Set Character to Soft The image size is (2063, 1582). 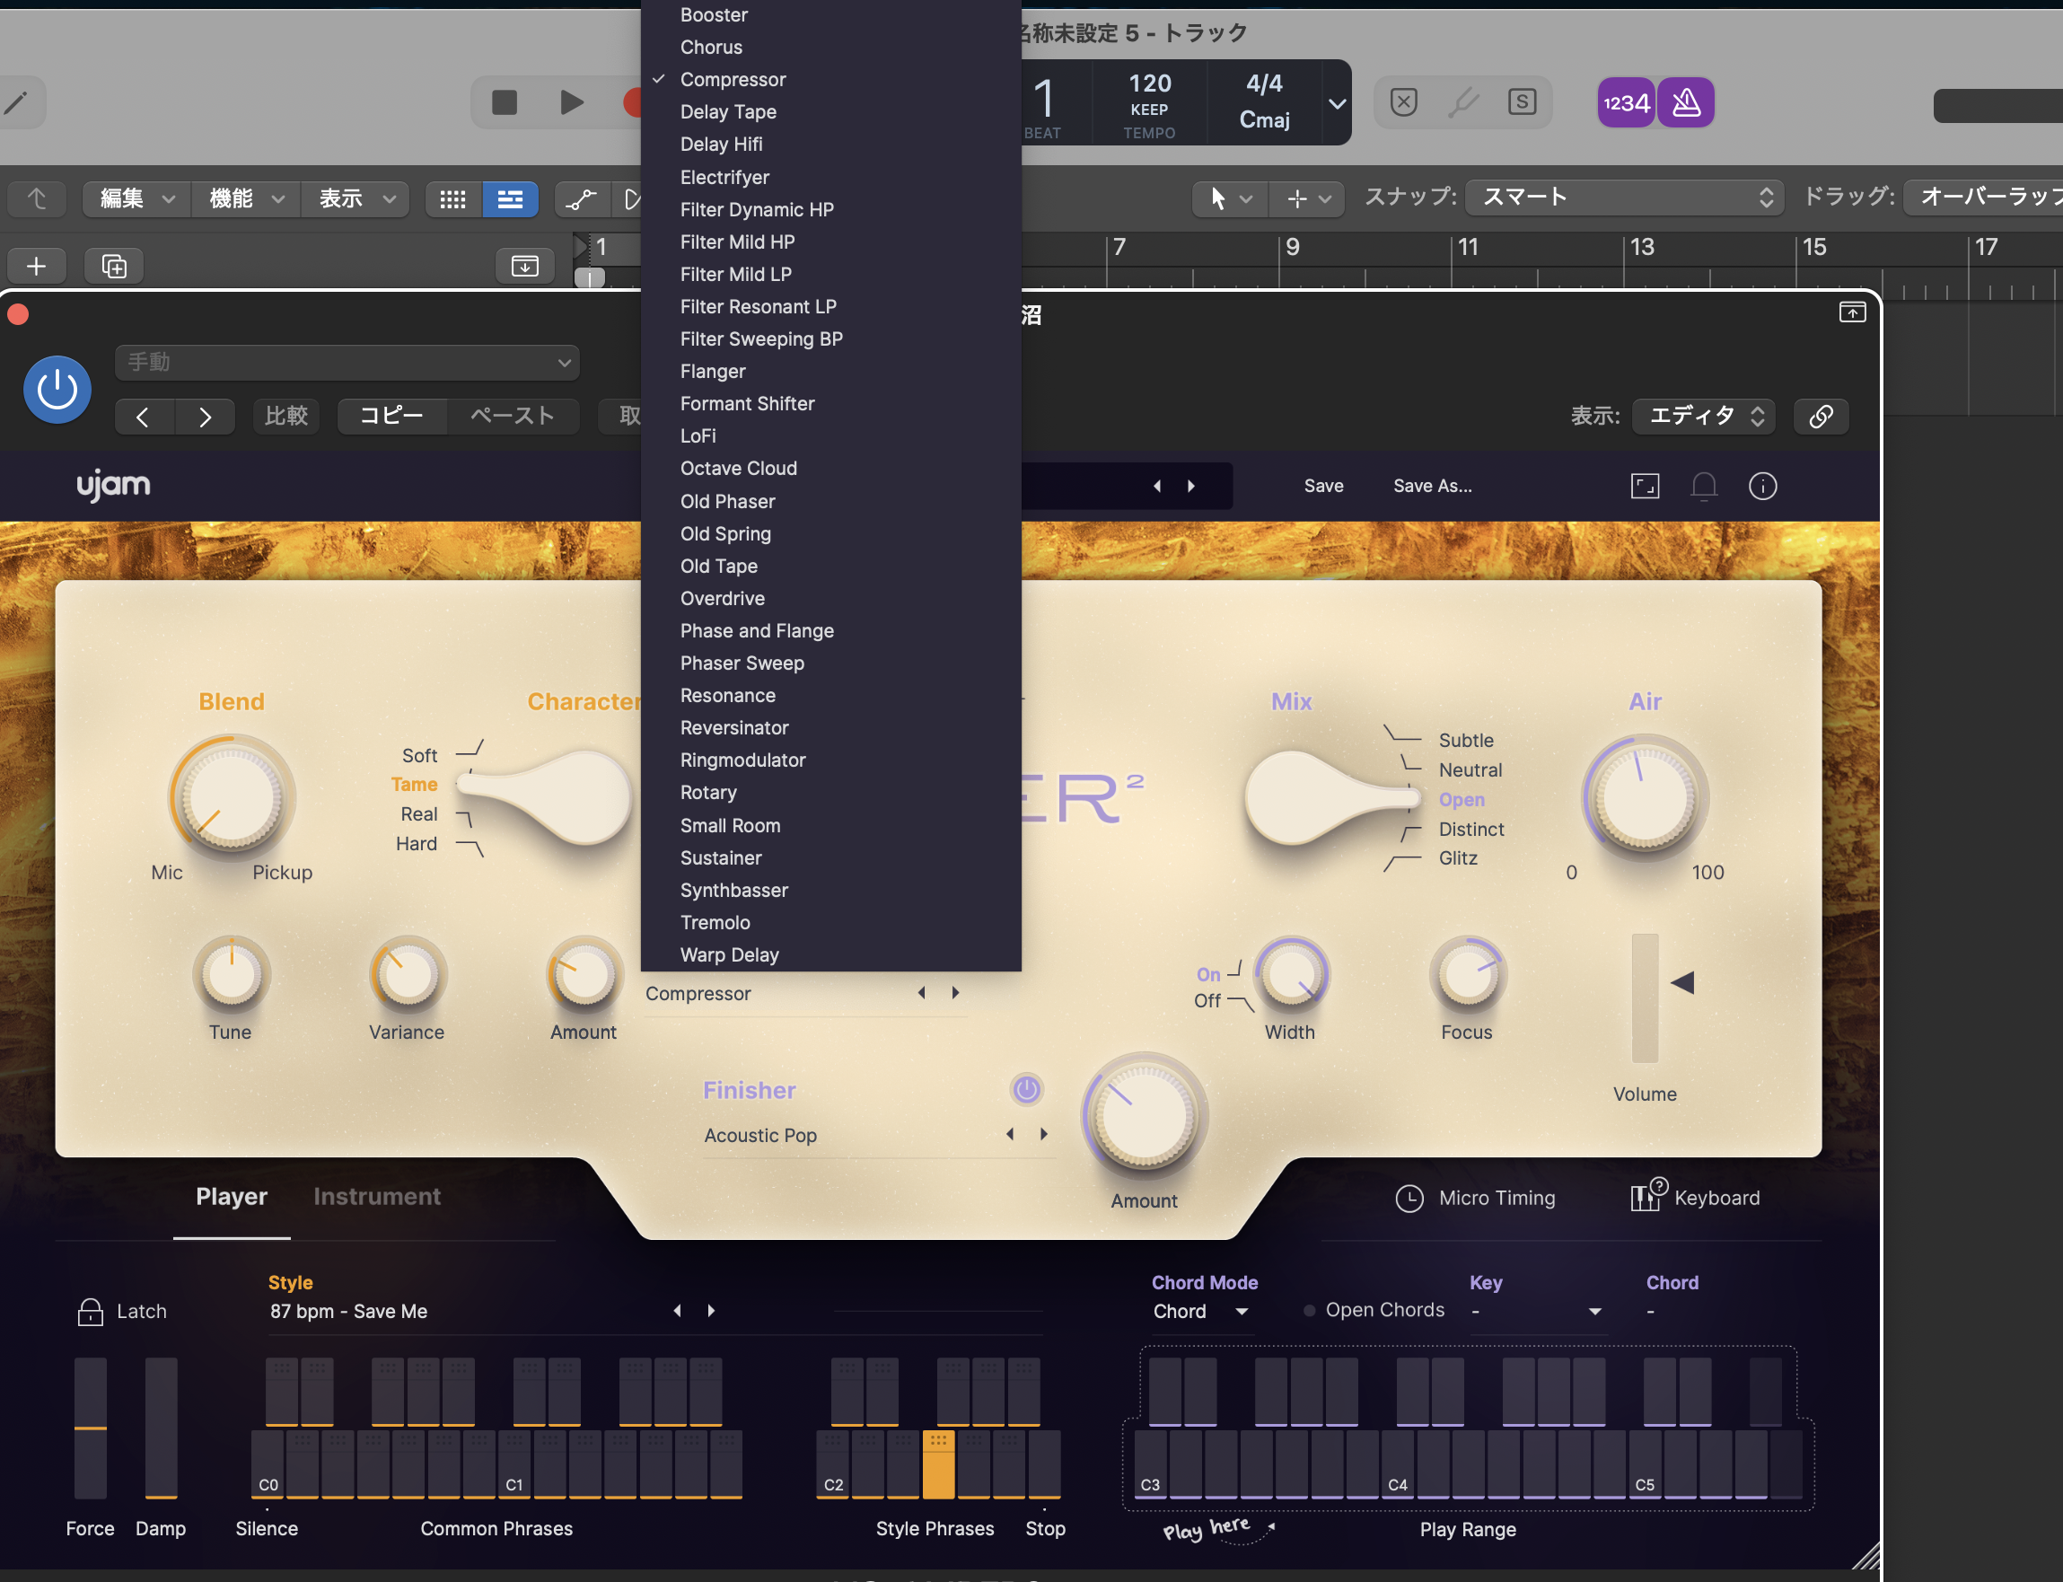click(x=420, y=755)
